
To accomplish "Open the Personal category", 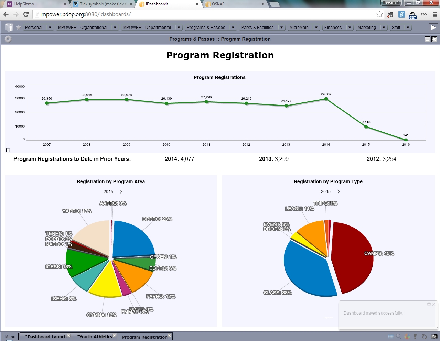I will point(34,27).
